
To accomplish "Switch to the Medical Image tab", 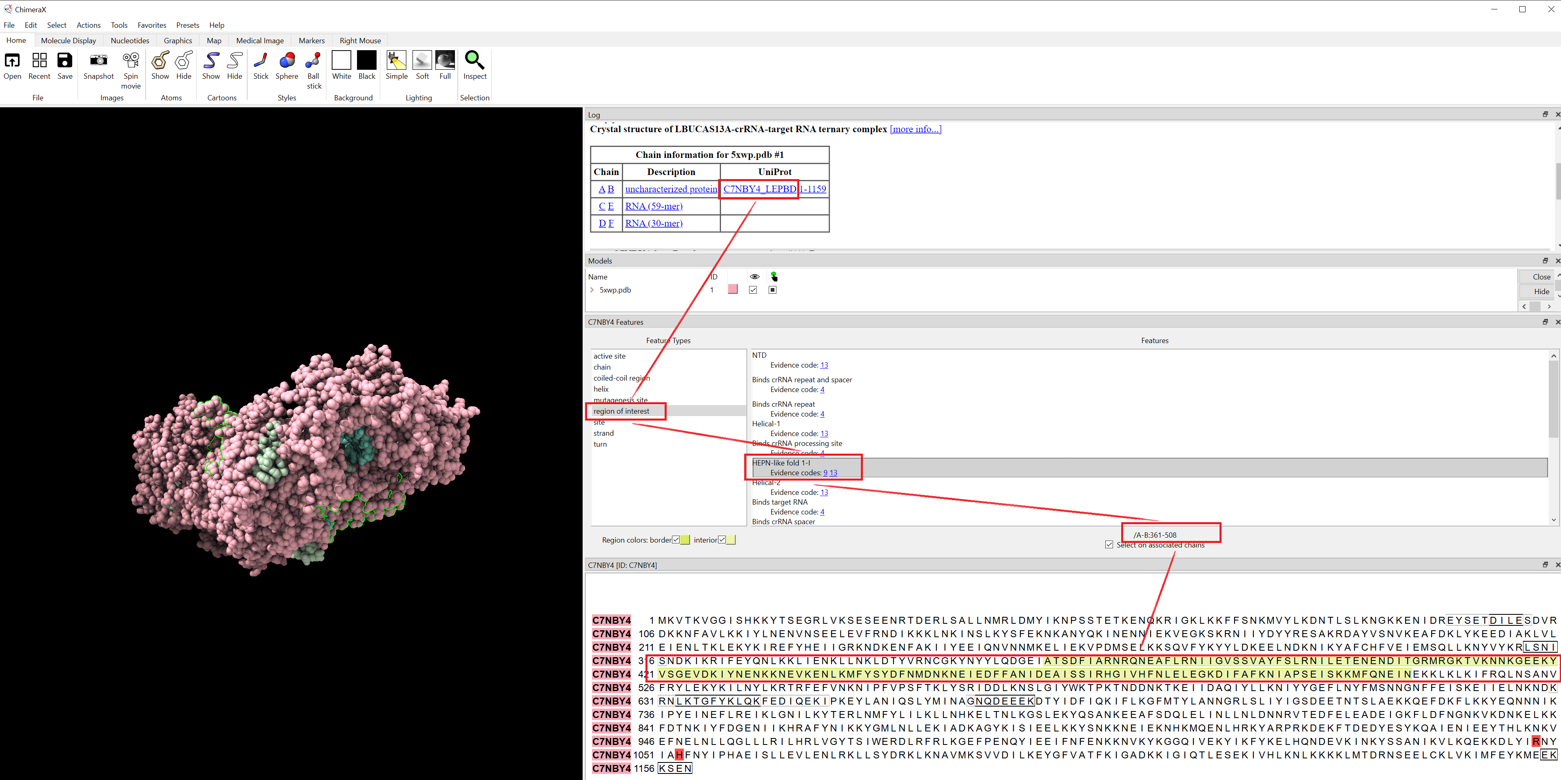I will 259,41.
